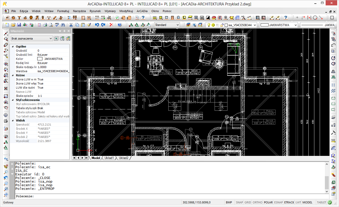The width and height of the screenshot is (339, 207).
Task: Open the Brak zaznaczenia selection dropdown
Action: tap(32, 39)
